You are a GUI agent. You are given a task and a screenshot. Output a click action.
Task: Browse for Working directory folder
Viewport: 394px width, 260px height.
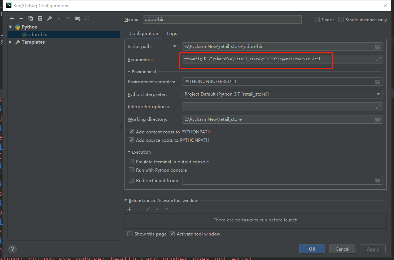click(x=378, y=119)
